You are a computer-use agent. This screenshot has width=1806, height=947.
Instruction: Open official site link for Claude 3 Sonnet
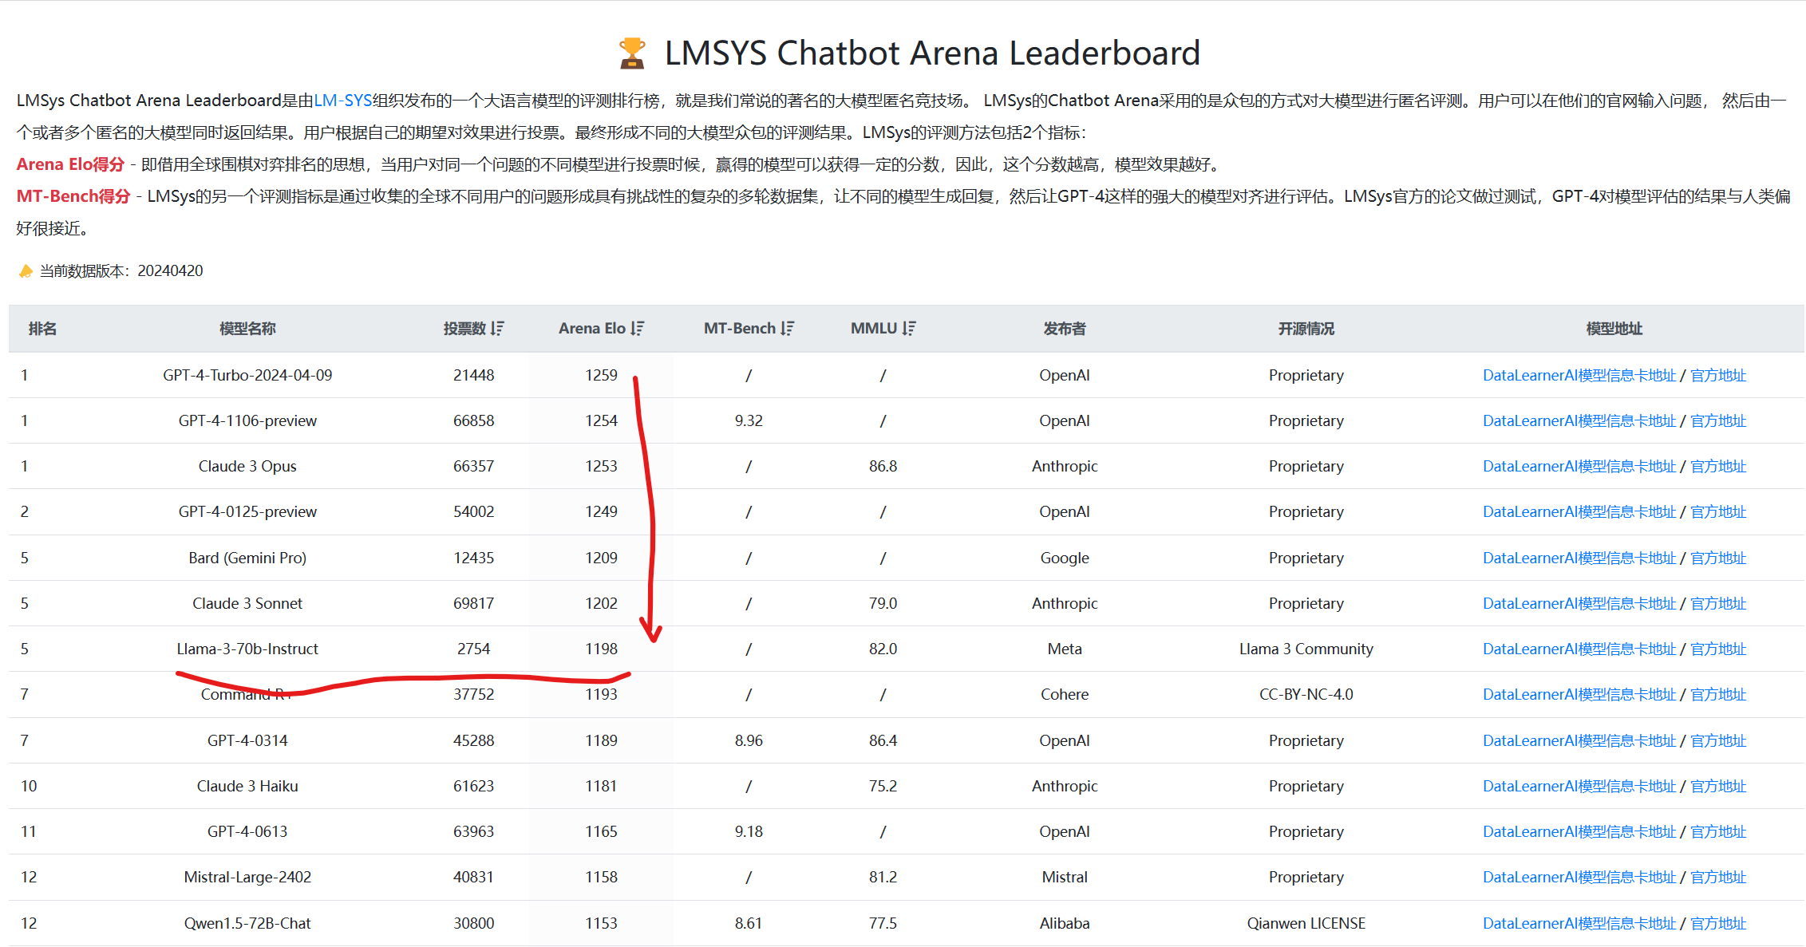(x=1718, y=603)
